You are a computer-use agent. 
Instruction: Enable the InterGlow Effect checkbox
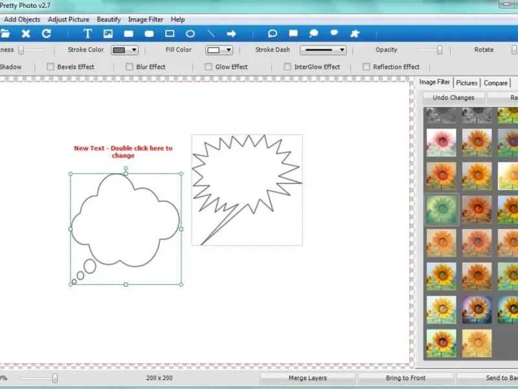pos(287,67)
